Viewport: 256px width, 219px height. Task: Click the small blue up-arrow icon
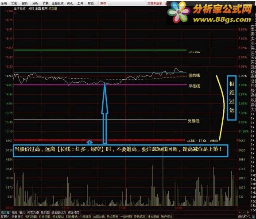89,142
